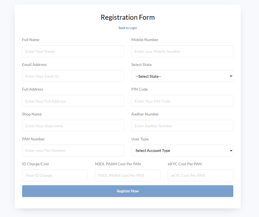Click the Full Name input field
The width and height of the screenshot is (259, 217).
click(73, 51)
